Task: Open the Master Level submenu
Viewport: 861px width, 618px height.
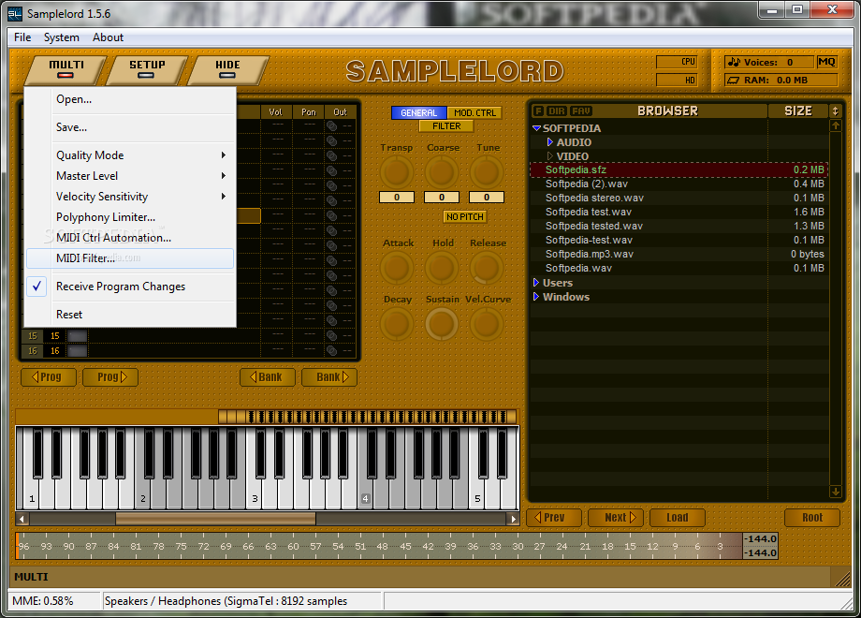Action: (x=129, y=176)
